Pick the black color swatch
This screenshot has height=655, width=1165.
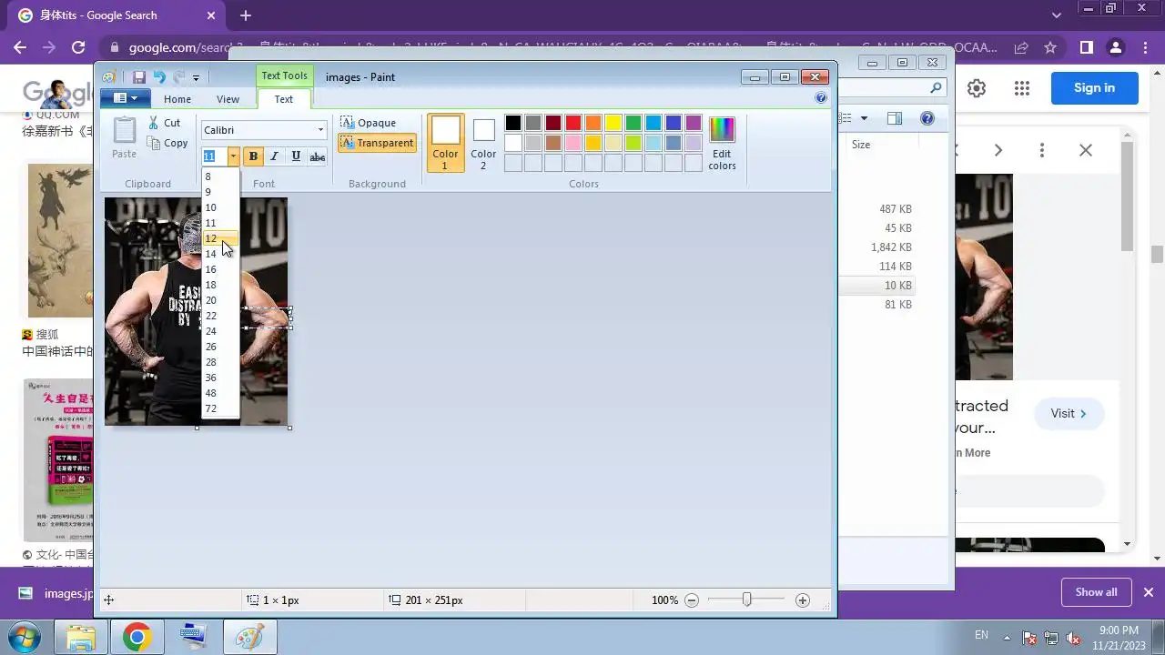click(x=513, y=123)
